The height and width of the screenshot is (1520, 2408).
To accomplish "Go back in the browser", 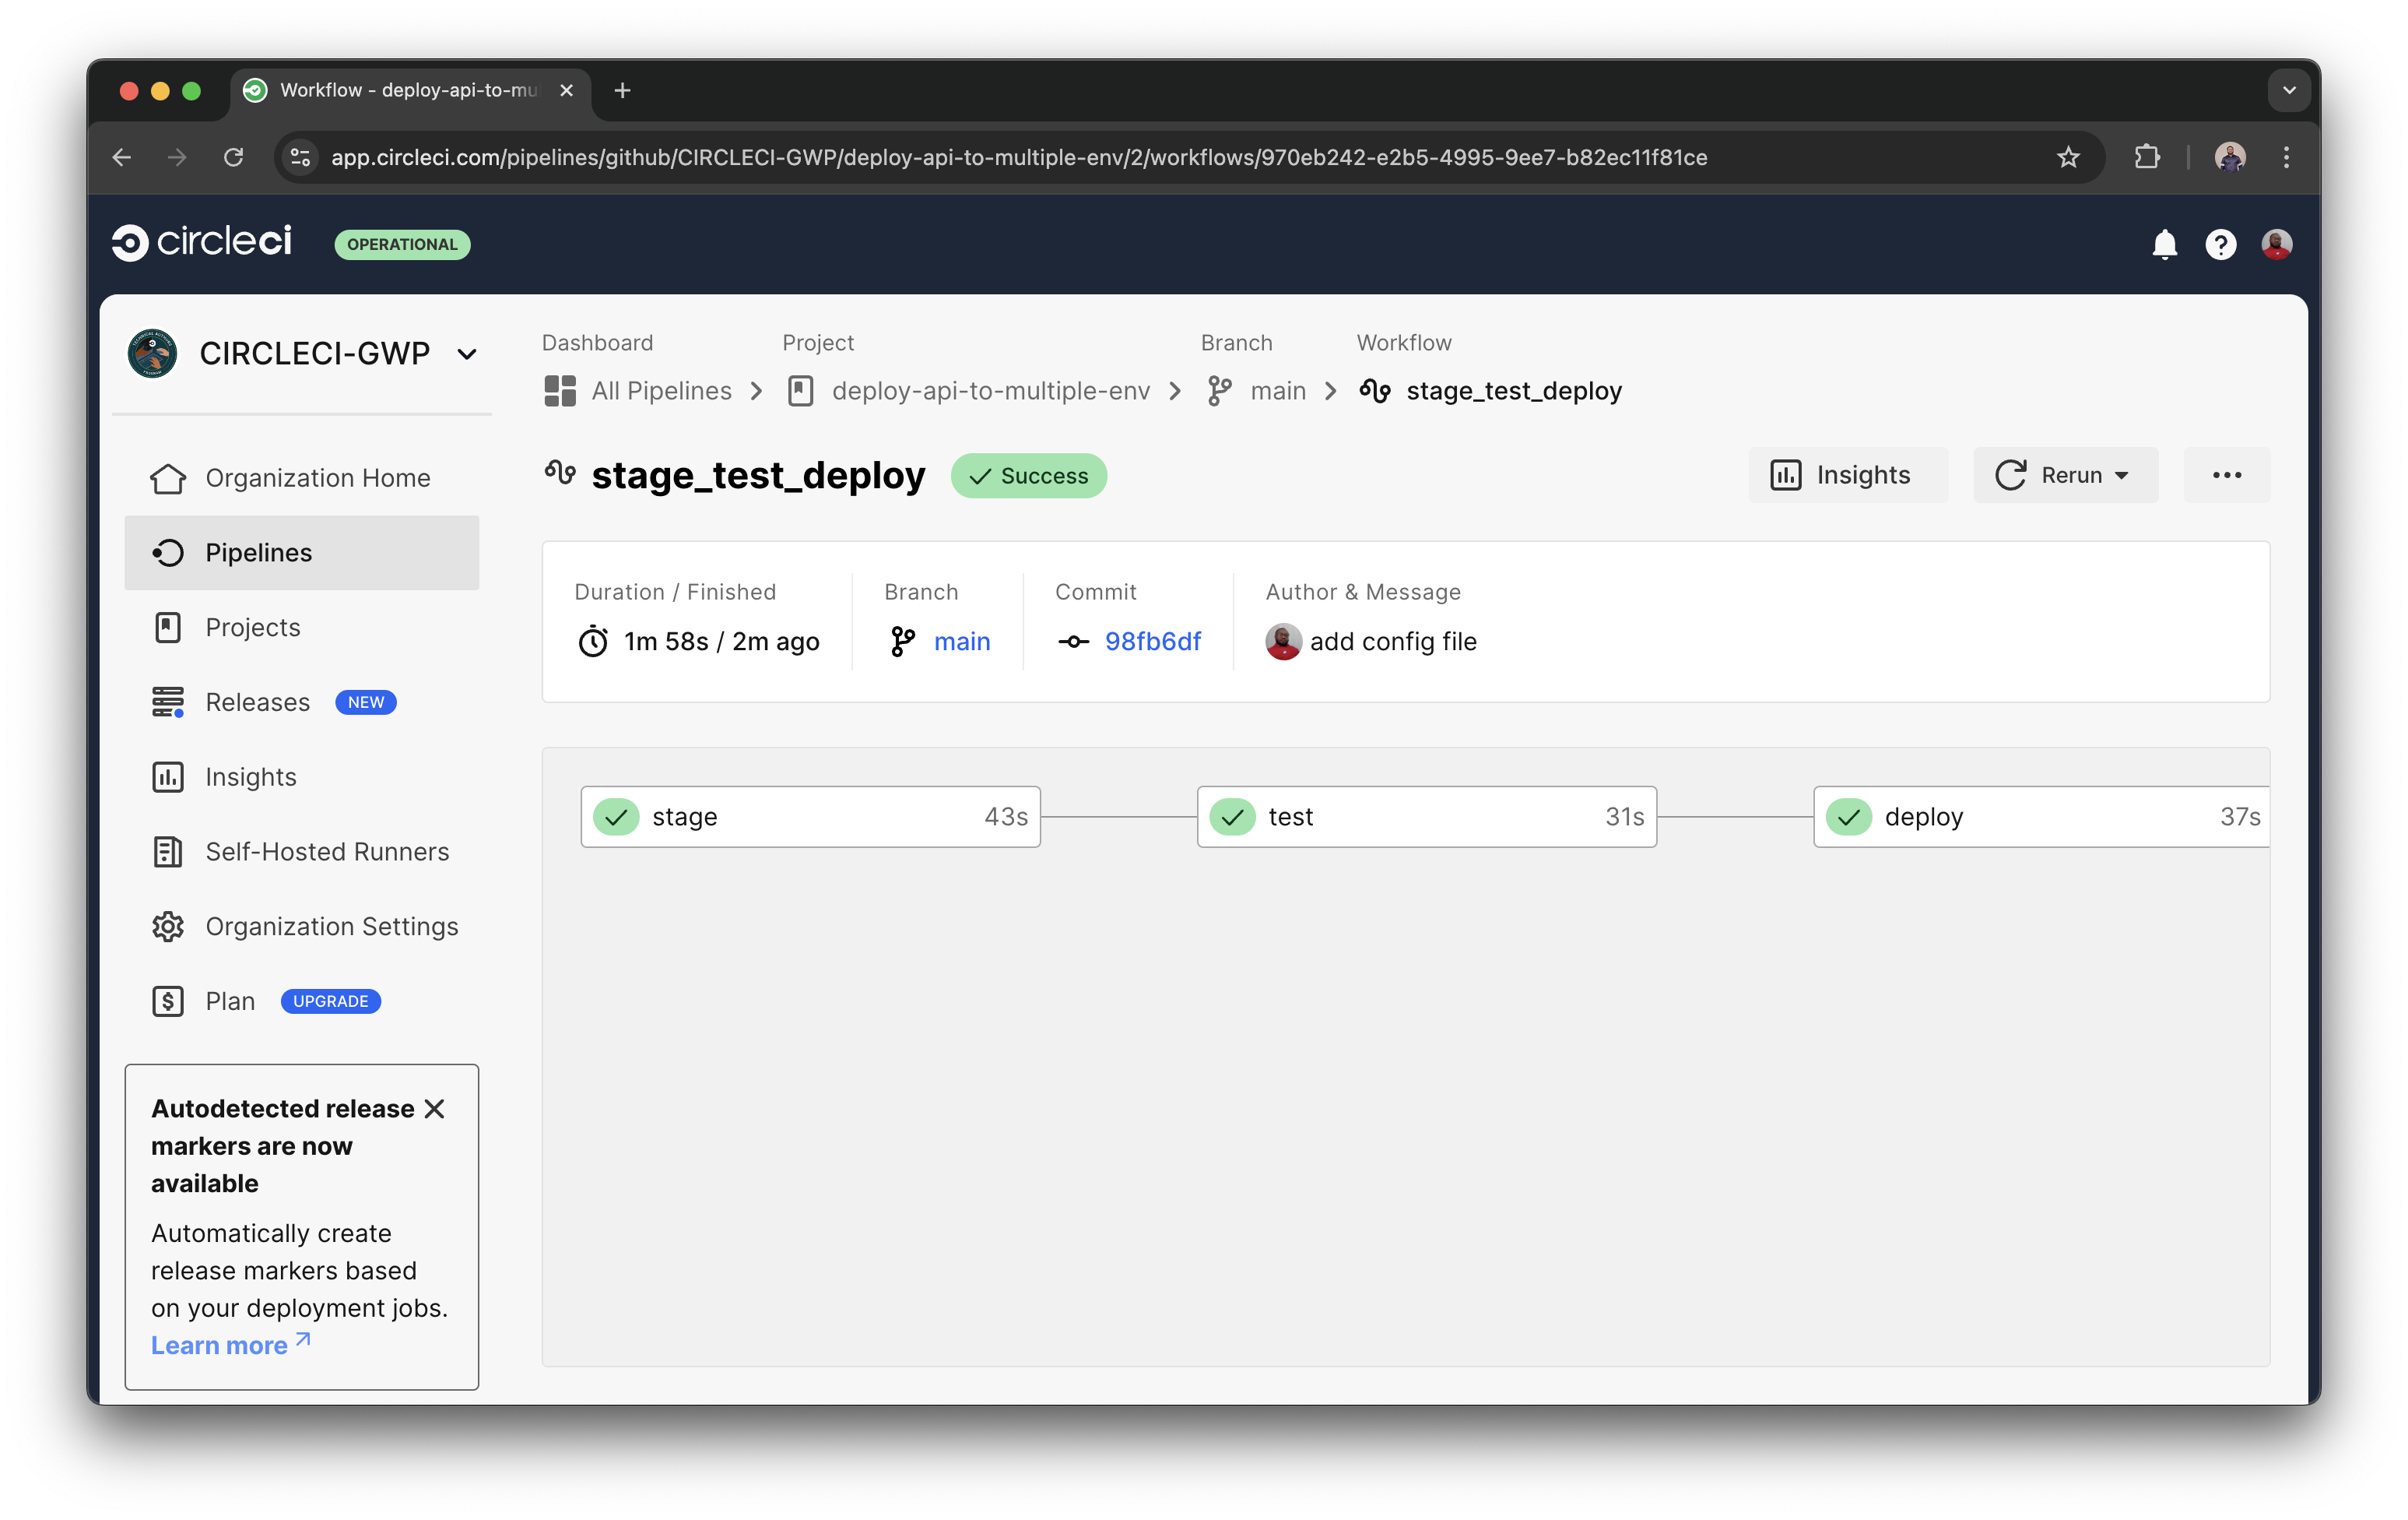I will coord(122,157).
